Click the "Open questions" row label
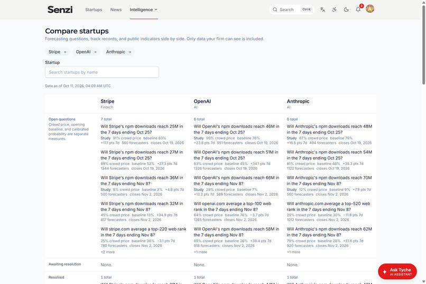Viewport: 426px width, 284px height. point(62,119)
